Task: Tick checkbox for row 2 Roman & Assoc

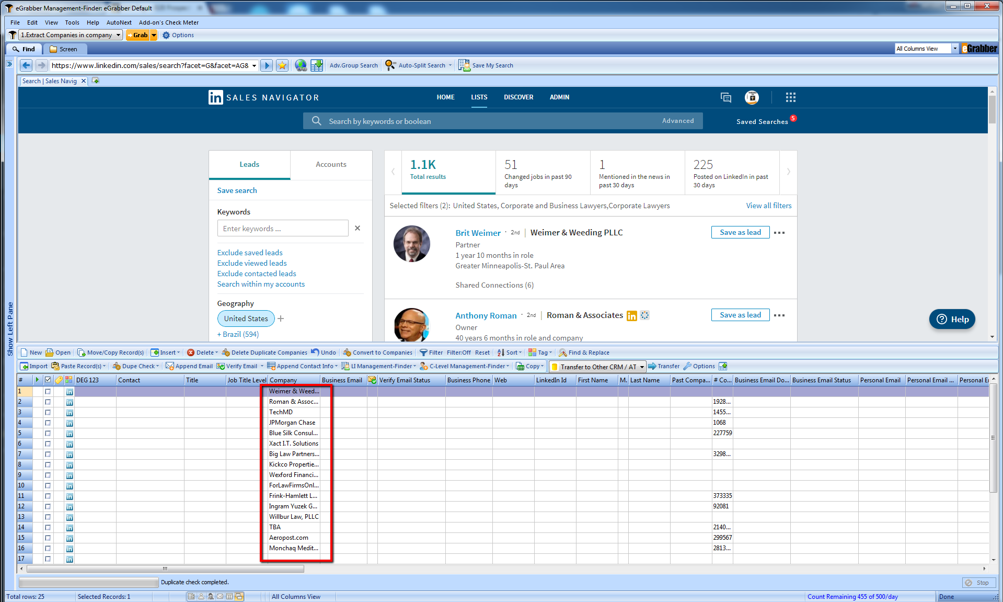Action: coord(48,402)
